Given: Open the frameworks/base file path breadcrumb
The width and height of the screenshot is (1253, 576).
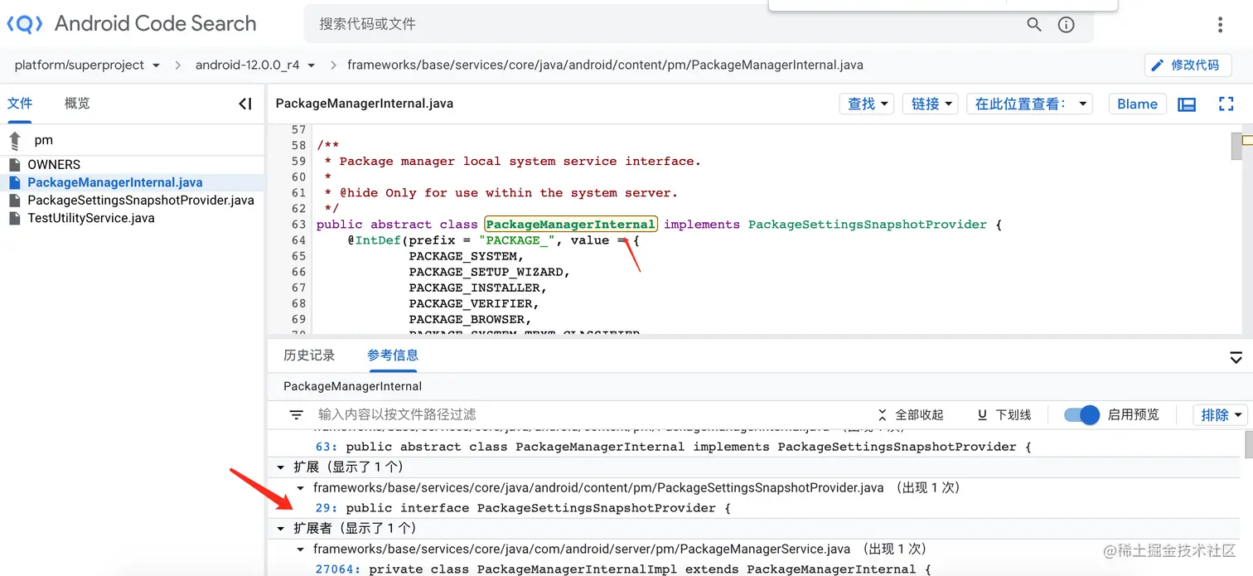Looking at the screenshot, I should click(x=605, y=65).
